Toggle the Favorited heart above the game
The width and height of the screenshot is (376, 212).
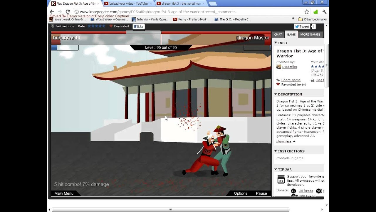(x=111, y=26)
